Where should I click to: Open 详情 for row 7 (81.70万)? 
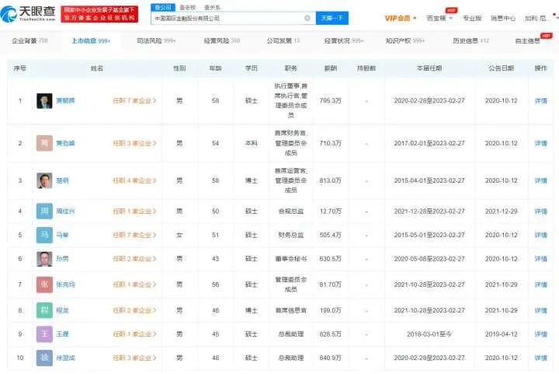click(541, 285)
